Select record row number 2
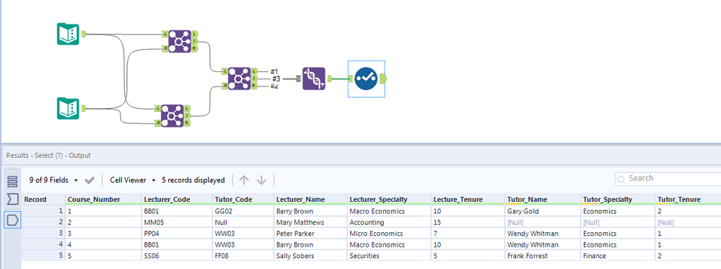The height and width of the screenshot is (269, 721). pyautogui.click(x=43, y=223)
